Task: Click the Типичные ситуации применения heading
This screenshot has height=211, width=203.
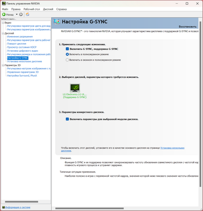Action: [x=78, y=172]
